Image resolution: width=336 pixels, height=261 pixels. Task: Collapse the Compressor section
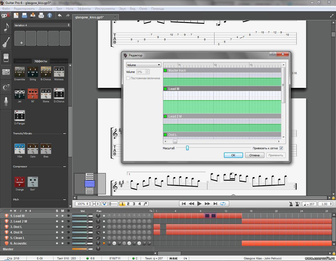click(x=65, y=167)
